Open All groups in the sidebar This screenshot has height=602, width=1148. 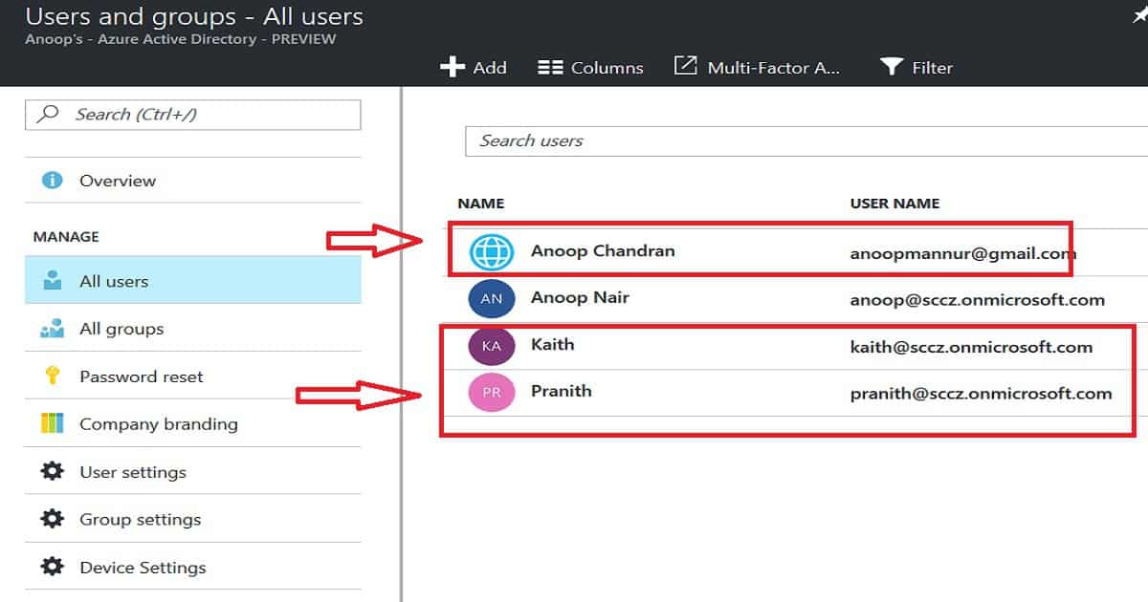193,329
